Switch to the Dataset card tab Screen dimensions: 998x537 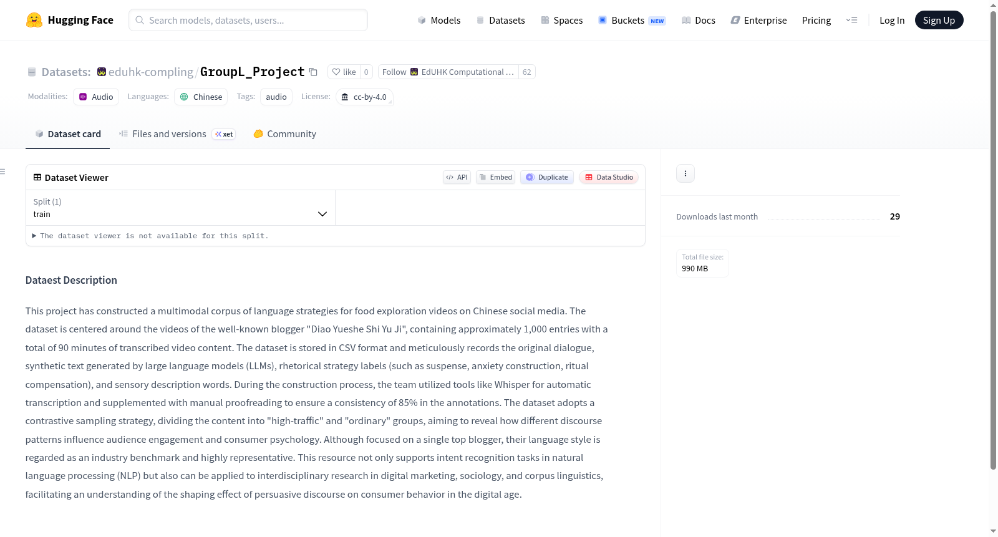coord(67,134)
